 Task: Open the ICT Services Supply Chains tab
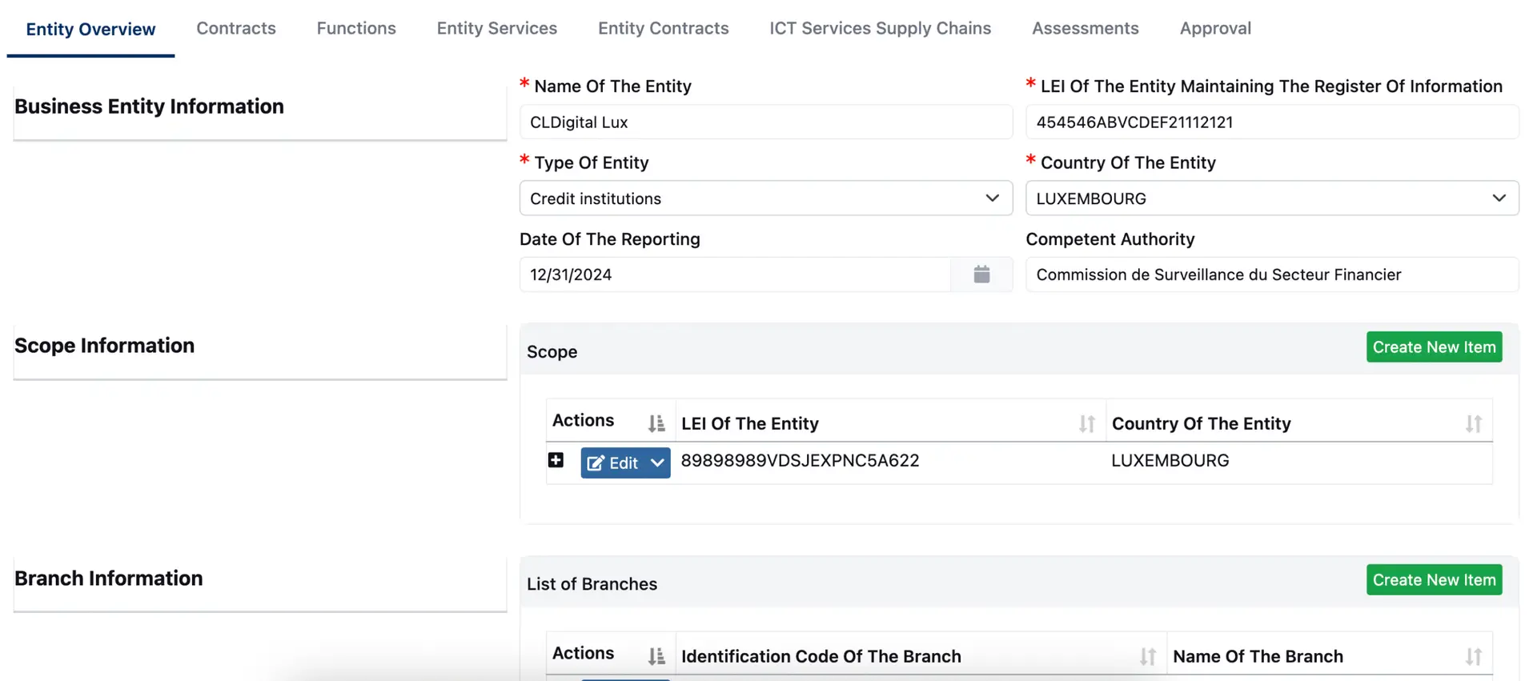pos(880,29)
